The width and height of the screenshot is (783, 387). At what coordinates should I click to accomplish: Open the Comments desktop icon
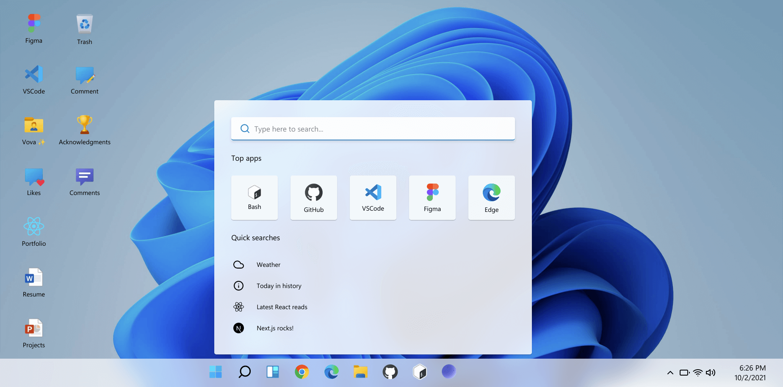point(85,181)
